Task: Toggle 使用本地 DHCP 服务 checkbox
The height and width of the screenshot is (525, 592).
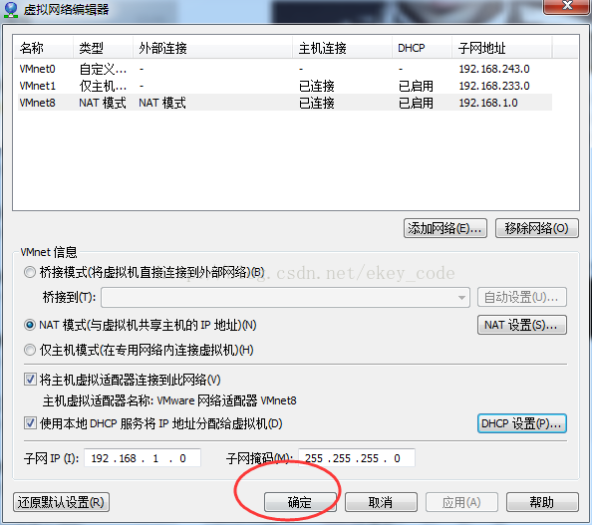Action: coord(30,423)
